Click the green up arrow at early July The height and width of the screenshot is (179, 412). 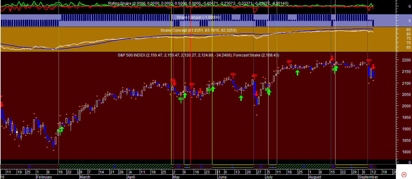[x=269, y=92]
